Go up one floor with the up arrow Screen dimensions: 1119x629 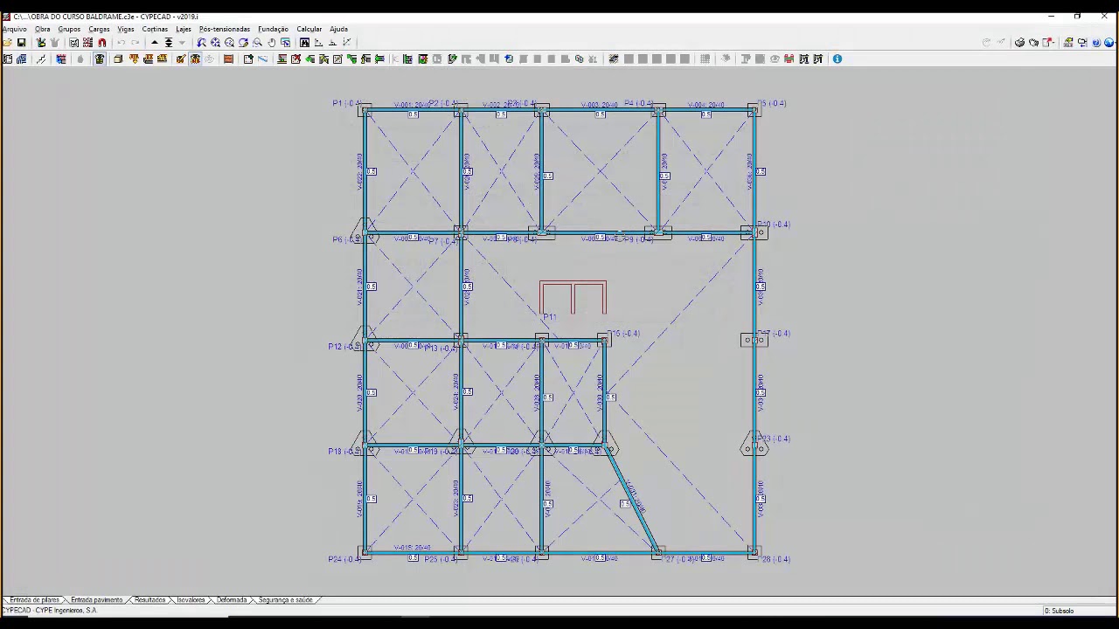pyautogui.click(x=155, y=42)
